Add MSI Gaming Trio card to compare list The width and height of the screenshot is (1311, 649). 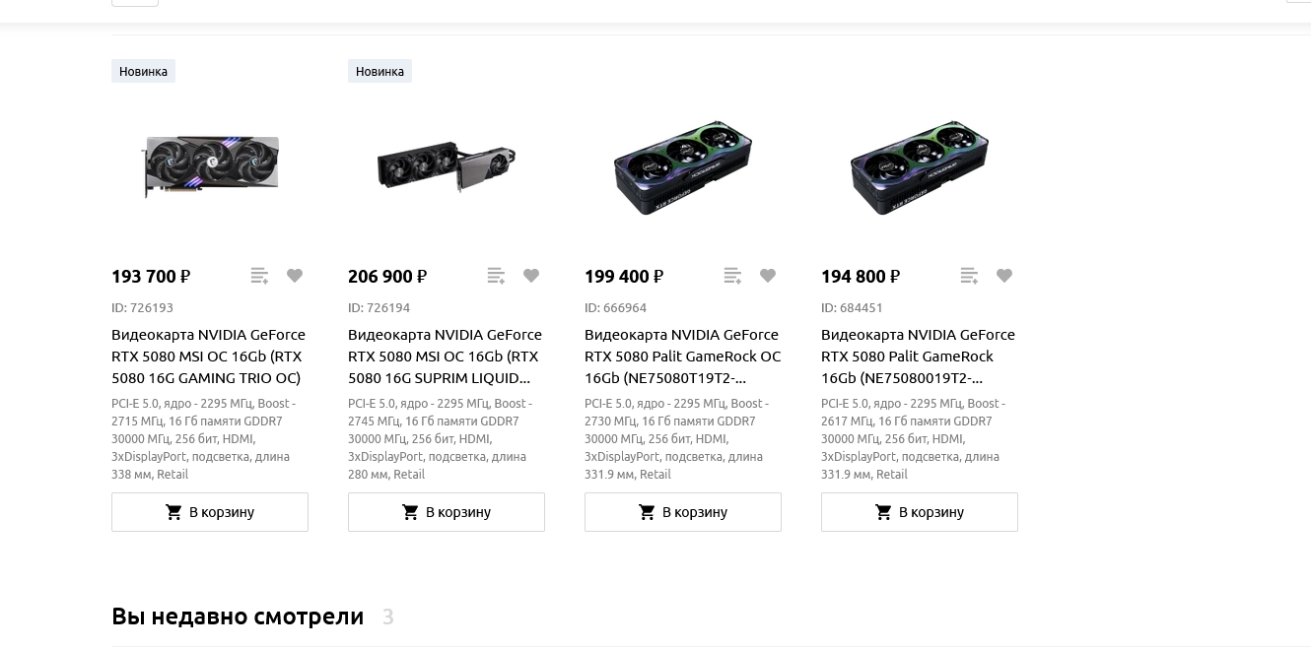click(x=259, y=276)
